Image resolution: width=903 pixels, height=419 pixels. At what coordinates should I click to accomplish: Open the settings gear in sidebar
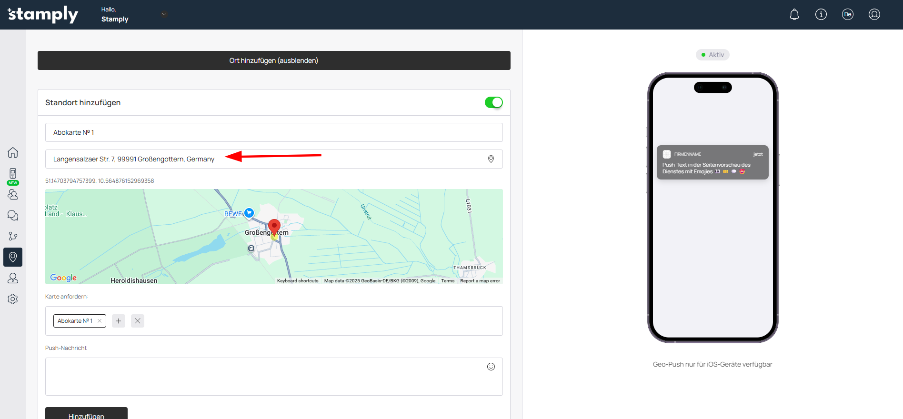(x=13, y=299)
